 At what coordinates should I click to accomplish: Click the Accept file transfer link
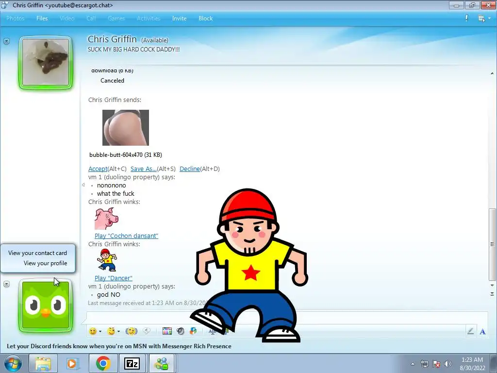point(98,169)
